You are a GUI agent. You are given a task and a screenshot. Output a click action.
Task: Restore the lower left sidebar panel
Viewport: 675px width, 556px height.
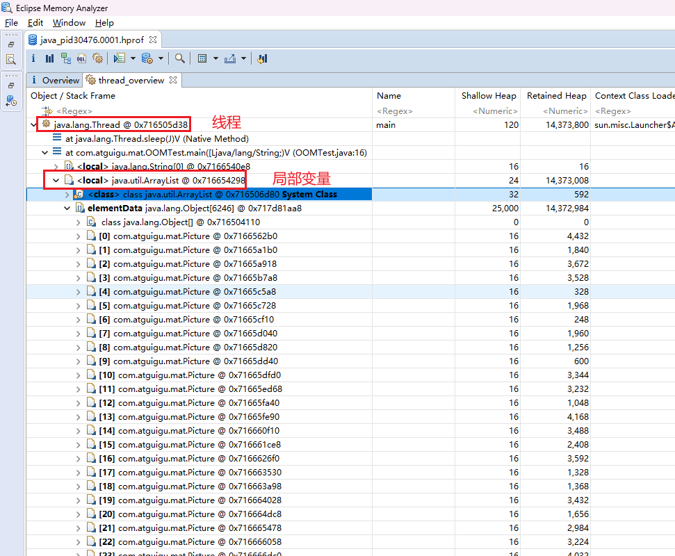tap(11, 85)
